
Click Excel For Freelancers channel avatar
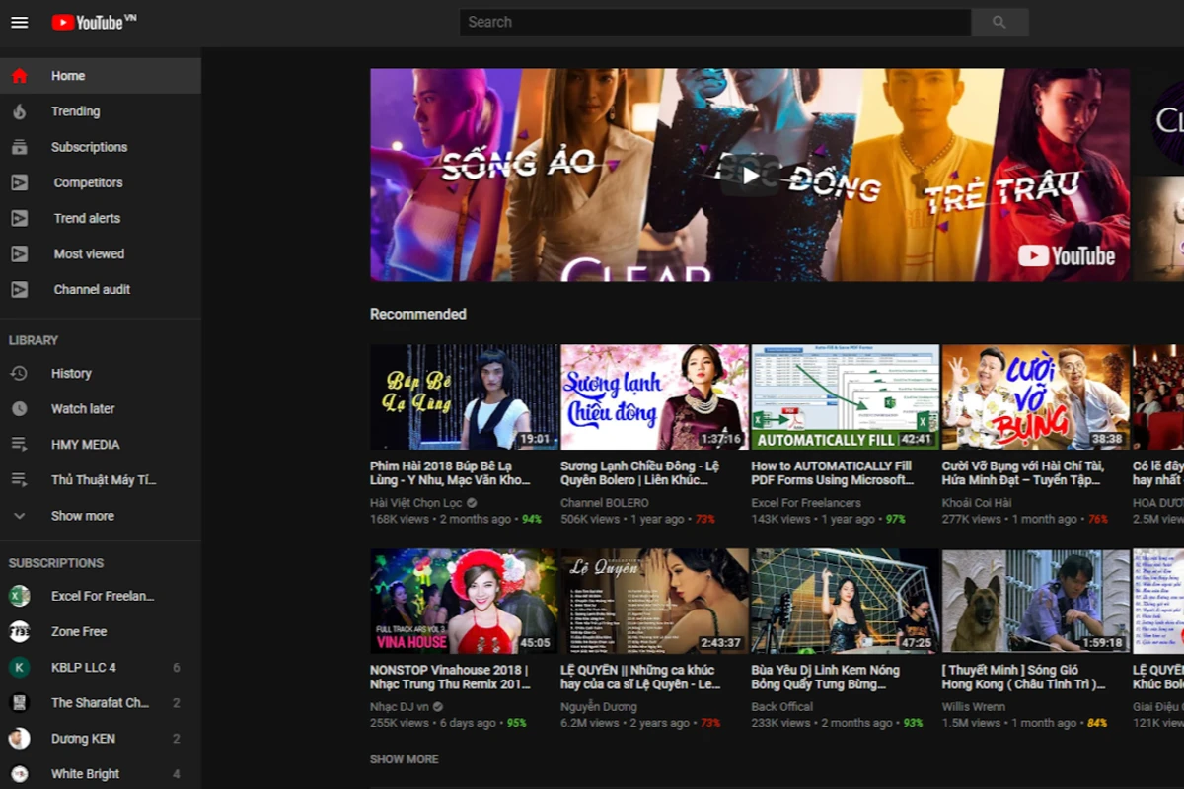pos(20,596)
